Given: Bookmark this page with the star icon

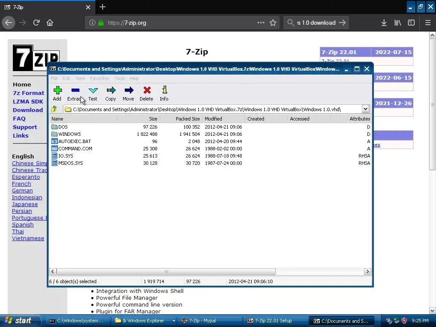Looking at the screenshot, I should point(273,23).
